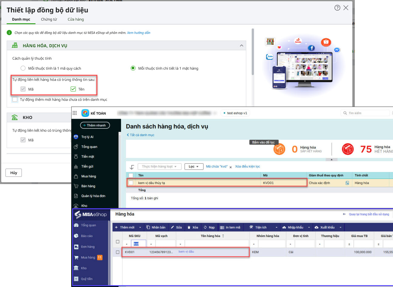Open the apps grid launcher icon
This screenshot has height=287, width=393.
coord(75,113)
